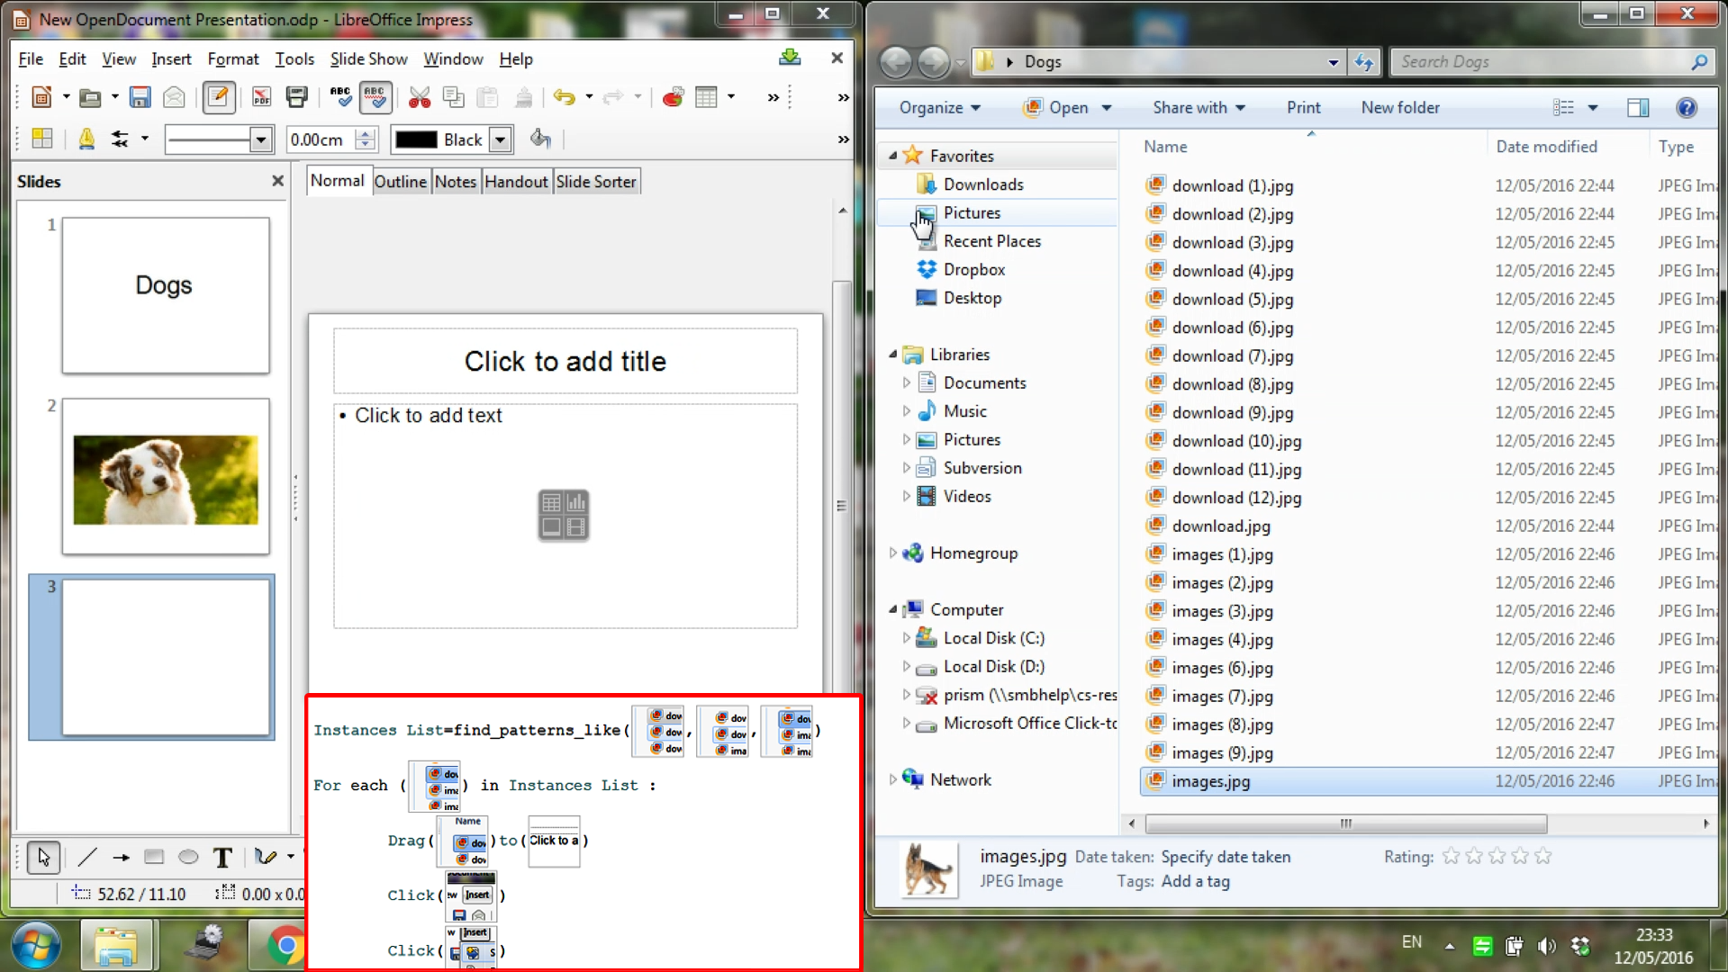Open the File menu in Impress
1728x972 pixels.
pos(31,59)
